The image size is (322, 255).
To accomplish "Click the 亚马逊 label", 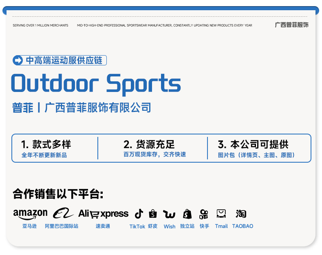I will point(30,226).
